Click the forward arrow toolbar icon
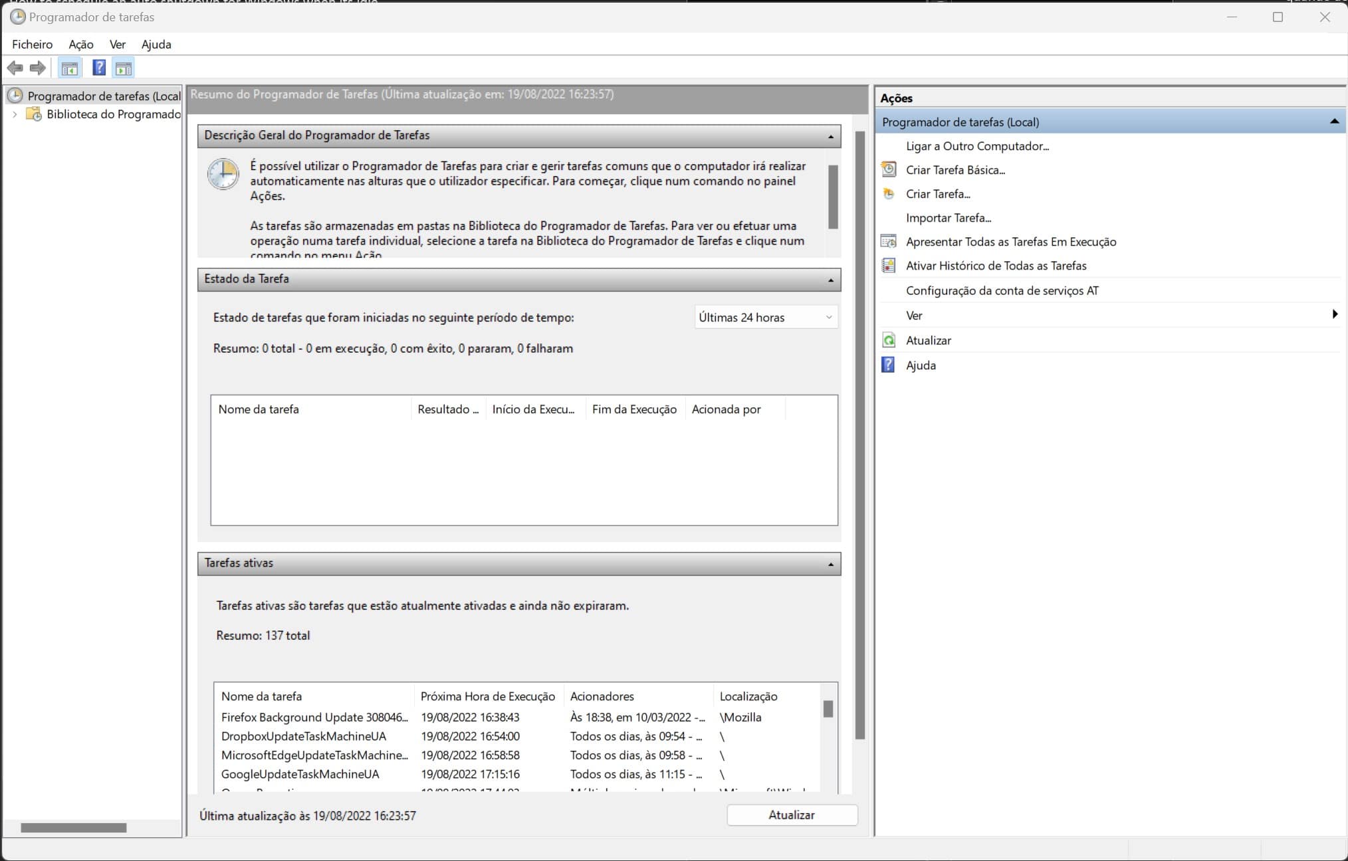 38,68
